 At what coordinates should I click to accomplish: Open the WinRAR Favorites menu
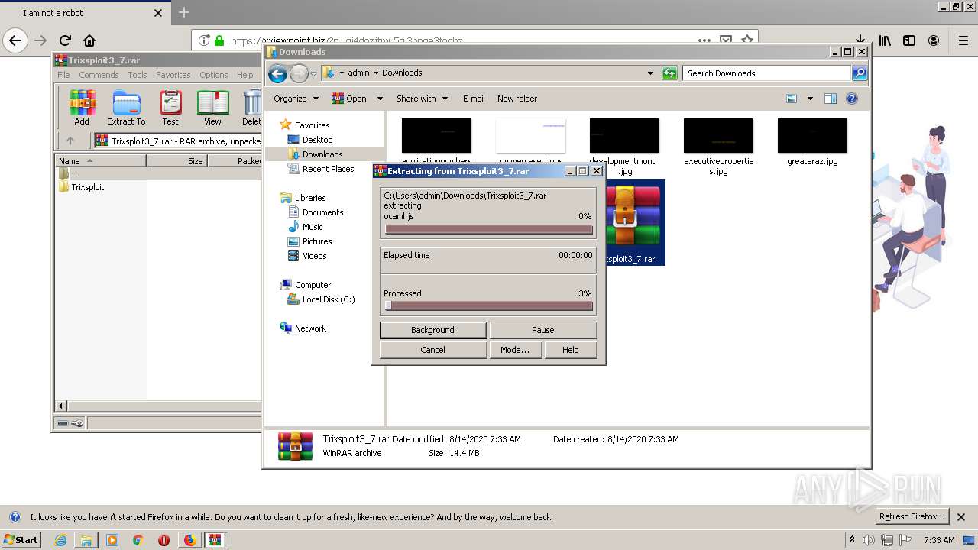[173, 75]
